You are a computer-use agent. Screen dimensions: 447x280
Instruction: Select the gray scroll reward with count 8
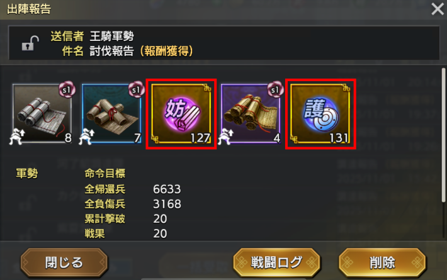[42, 113]
